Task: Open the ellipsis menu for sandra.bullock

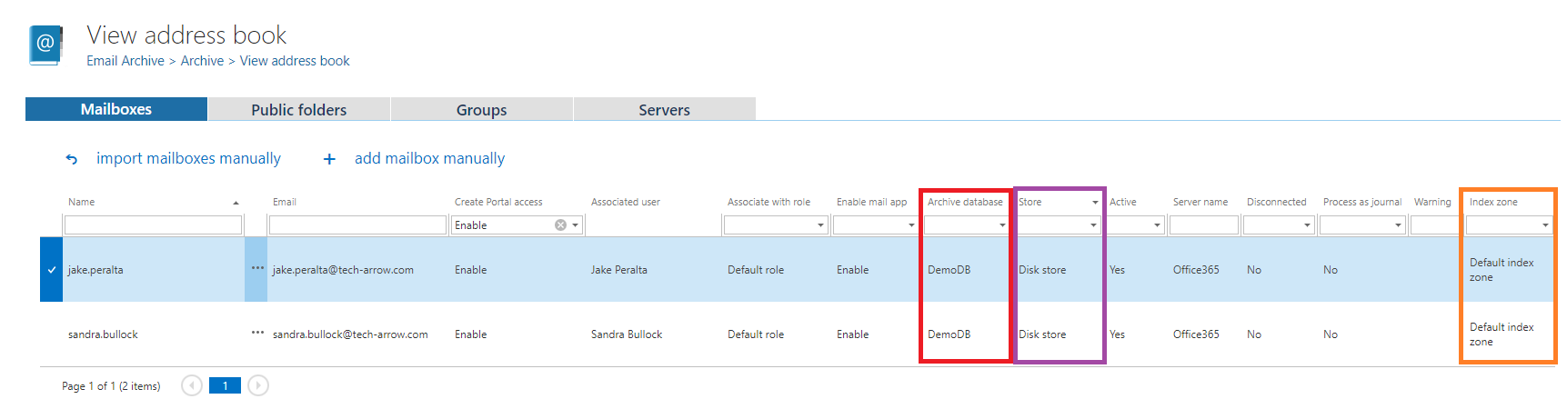Action: coord(257,334)
